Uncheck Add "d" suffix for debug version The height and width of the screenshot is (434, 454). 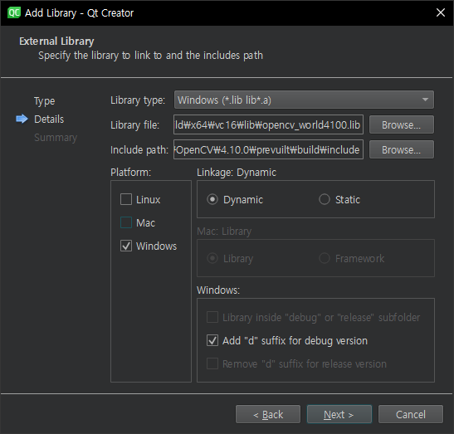coord(212,340)
